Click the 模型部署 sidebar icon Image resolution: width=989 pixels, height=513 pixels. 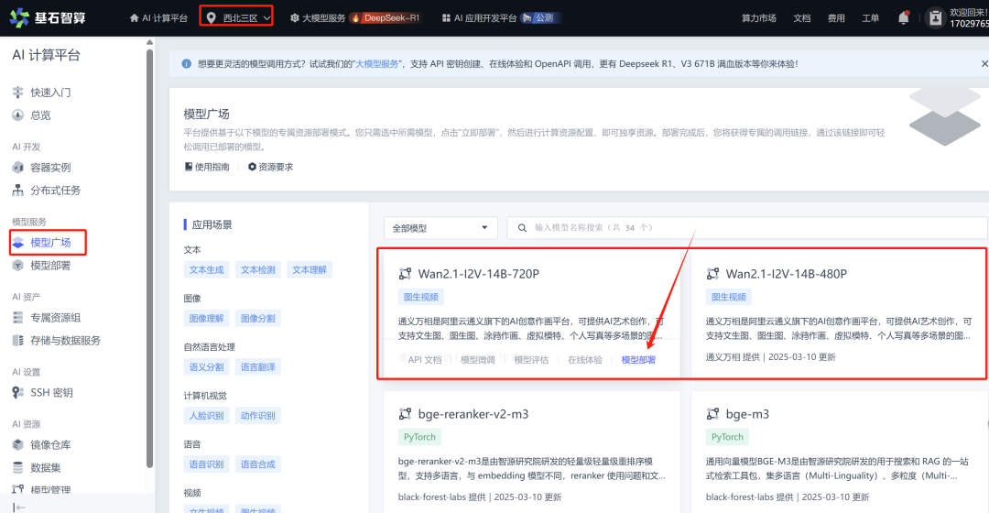pos(17,265)
